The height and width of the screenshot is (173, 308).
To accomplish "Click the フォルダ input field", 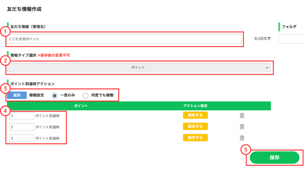I will (x=291, y=39).
